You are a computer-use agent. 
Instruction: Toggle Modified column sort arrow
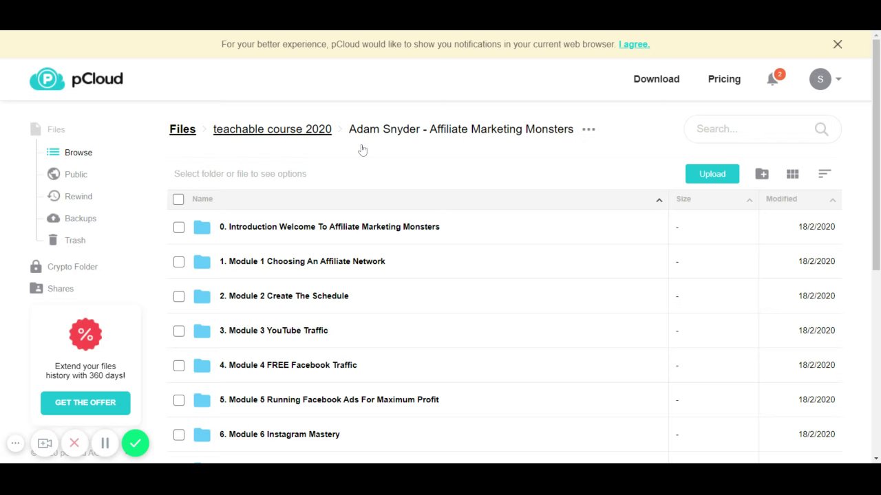coord(833,200)
